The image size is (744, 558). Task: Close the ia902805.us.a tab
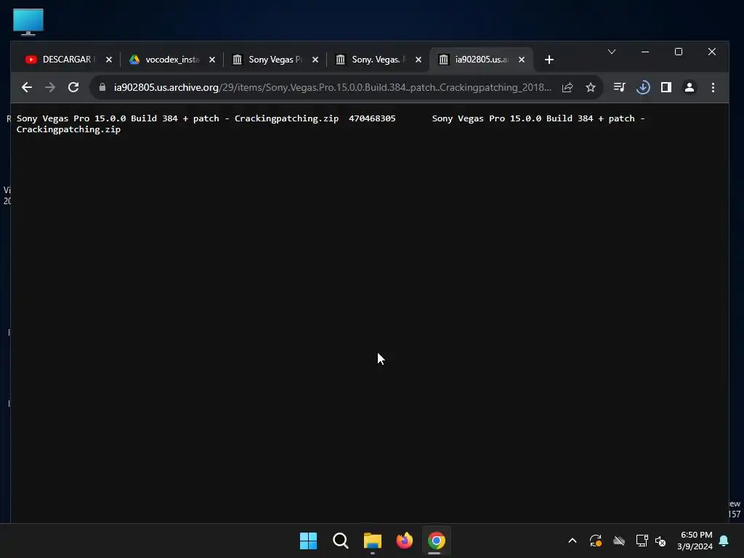[522, 60]
